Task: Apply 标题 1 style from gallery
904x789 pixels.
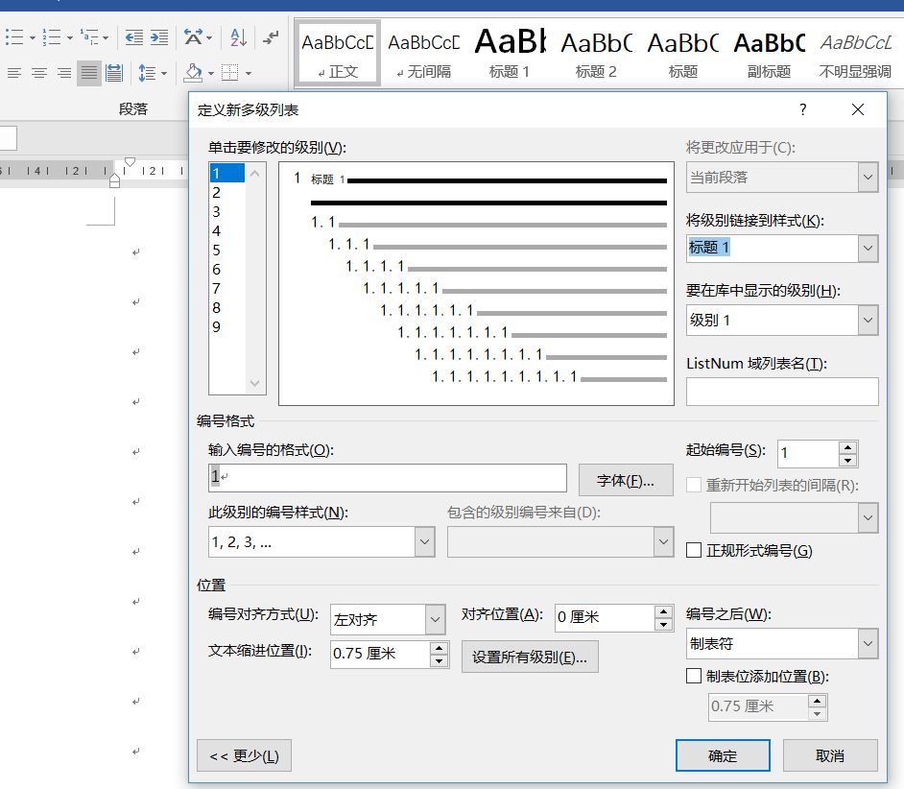Action: coord(510,54)
